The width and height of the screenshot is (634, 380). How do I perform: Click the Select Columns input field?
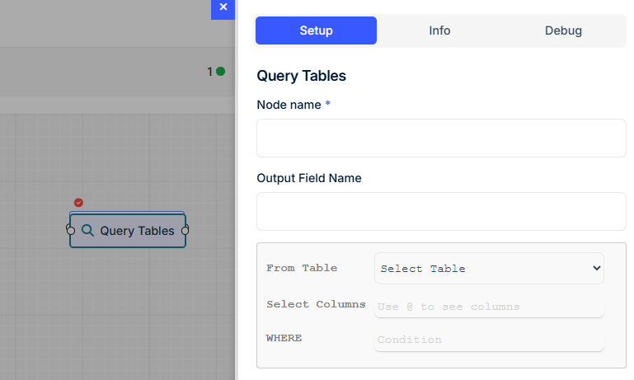(489, 307)
